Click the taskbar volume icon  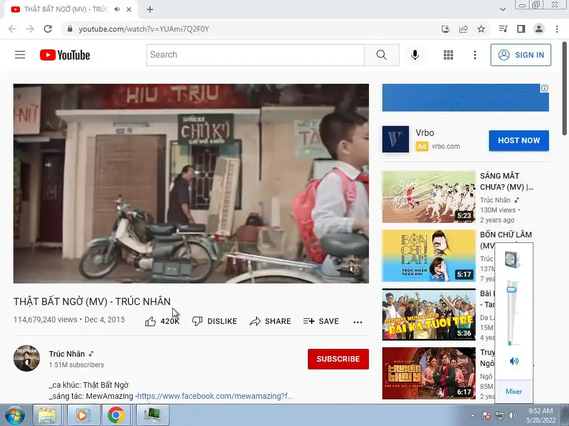click(x=513, y=415)
